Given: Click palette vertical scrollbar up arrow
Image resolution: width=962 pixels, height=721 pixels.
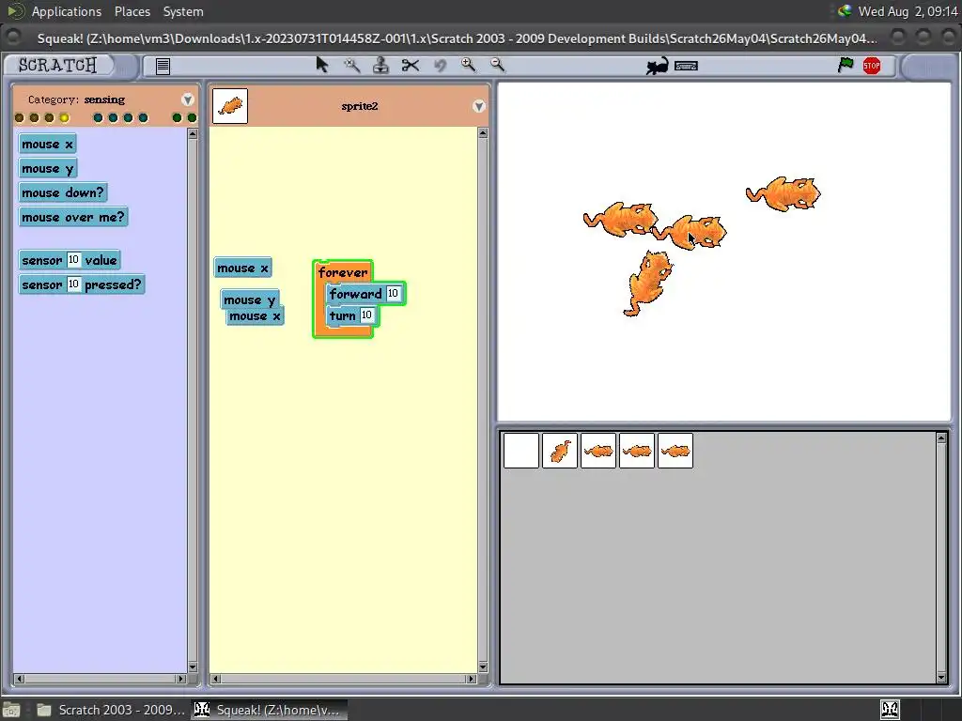Looking at the screenshot, I should tap(193, 133).
